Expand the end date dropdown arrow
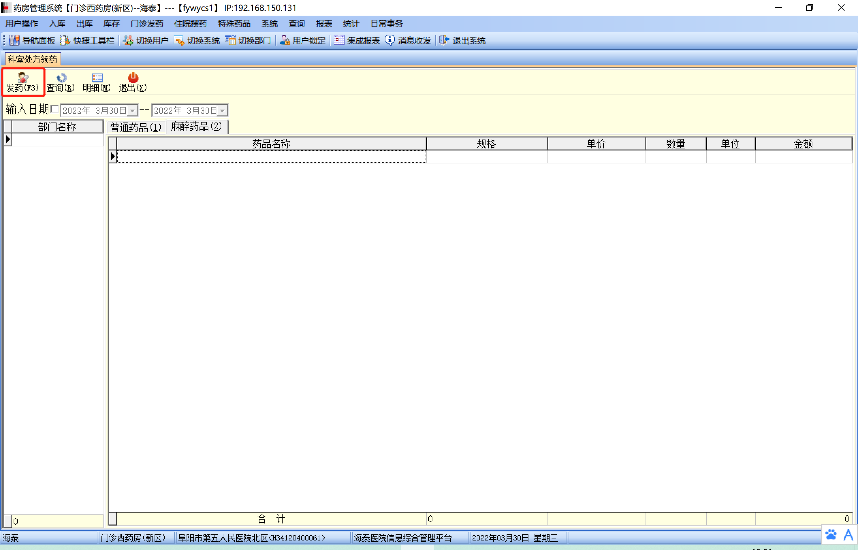 click(222, 111)
